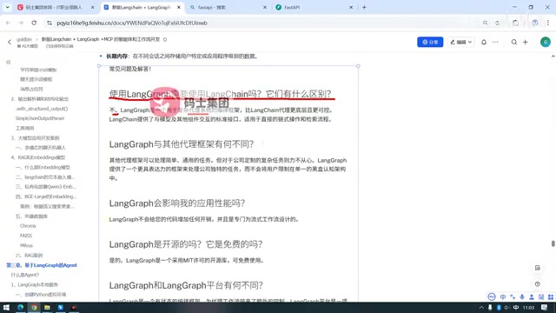Image resolution: width=556 pixels, height=313 pixels.
Task: Toggle the IME toolbar 中 language mode
Action: [x=503, y=296]
